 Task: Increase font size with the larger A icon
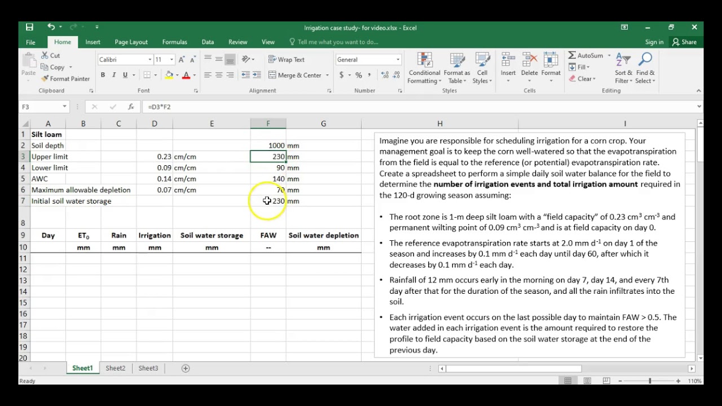click(182, 60)
